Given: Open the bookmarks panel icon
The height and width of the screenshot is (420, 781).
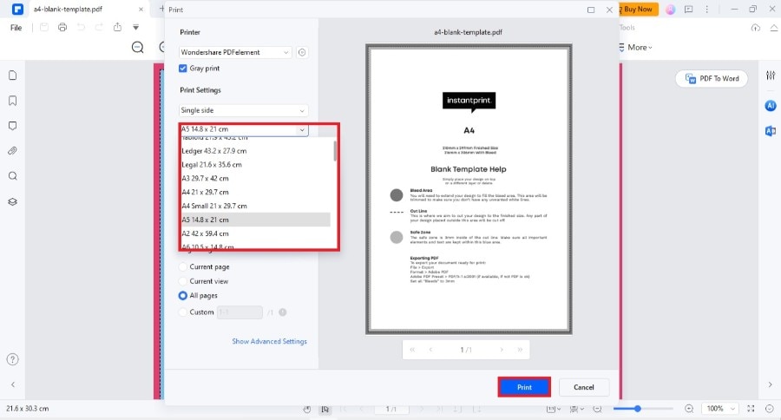Looking at the screenshot, I should (x=13, y=101).
